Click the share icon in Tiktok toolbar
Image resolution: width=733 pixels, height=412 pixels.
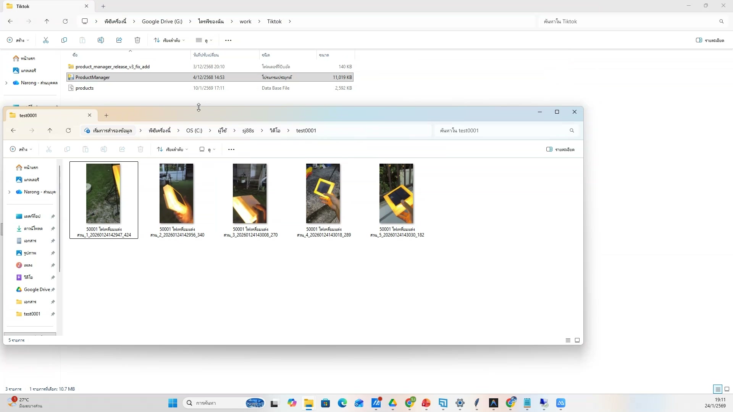click(119, 40)
